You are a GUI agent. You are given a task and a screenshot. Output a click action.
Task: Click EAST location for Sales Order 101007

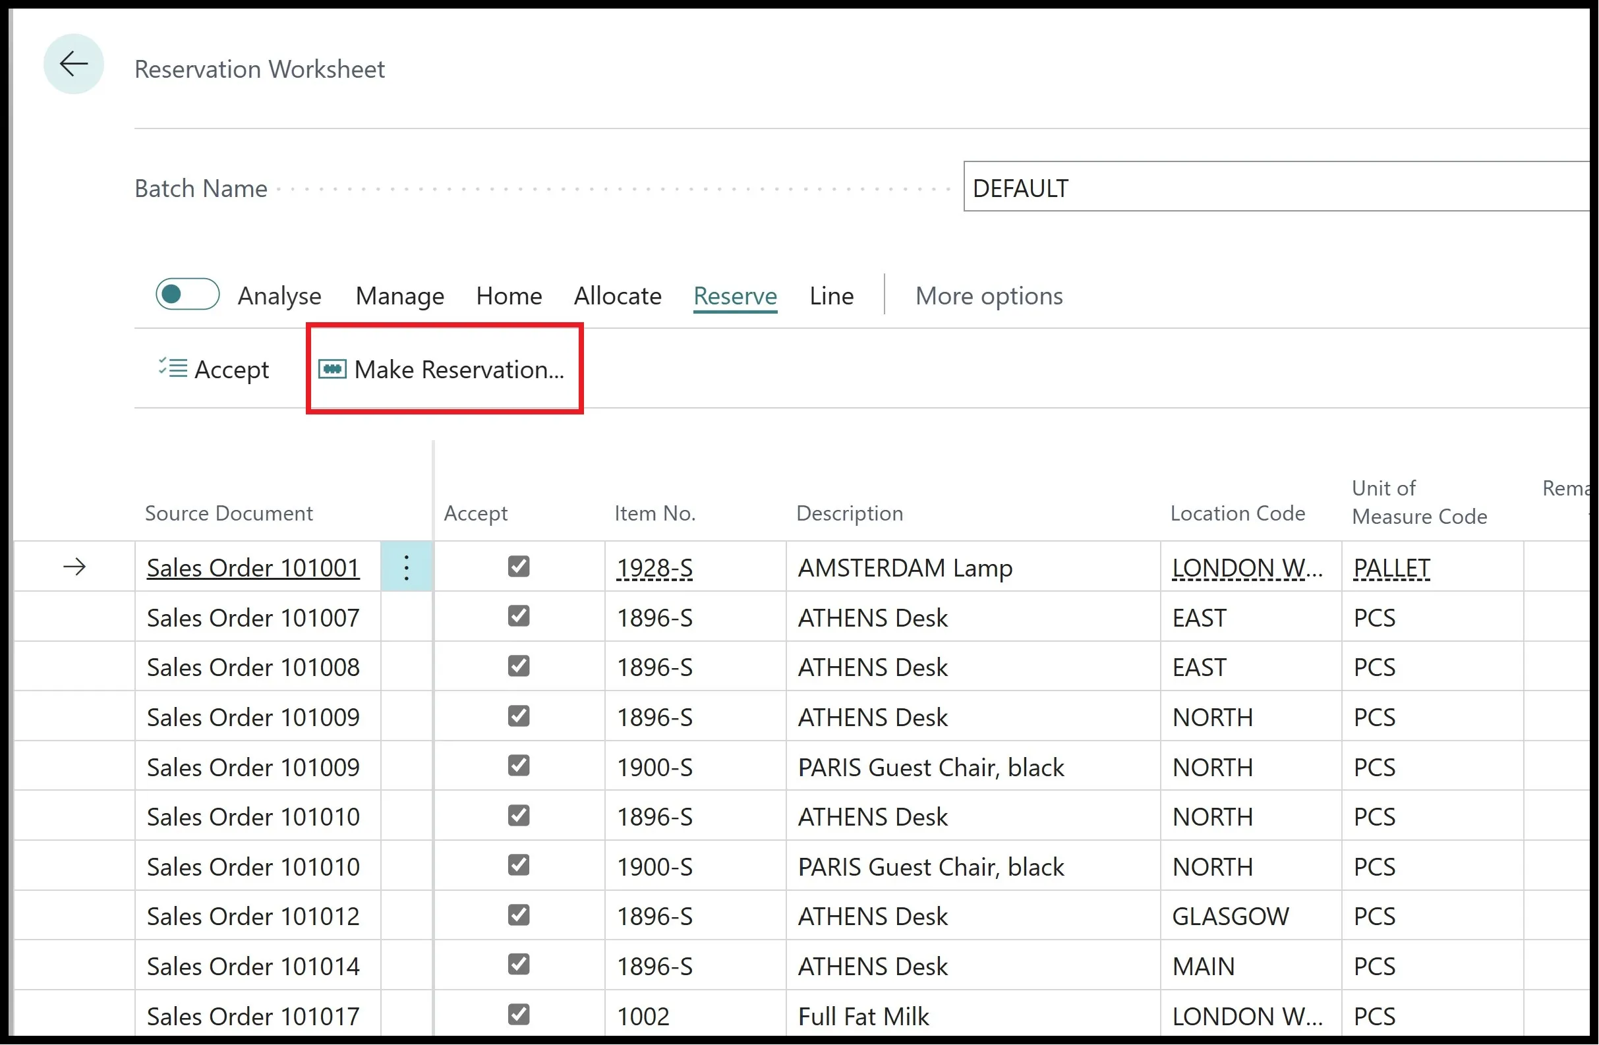pyautogui.click(x=1251, y=617)
